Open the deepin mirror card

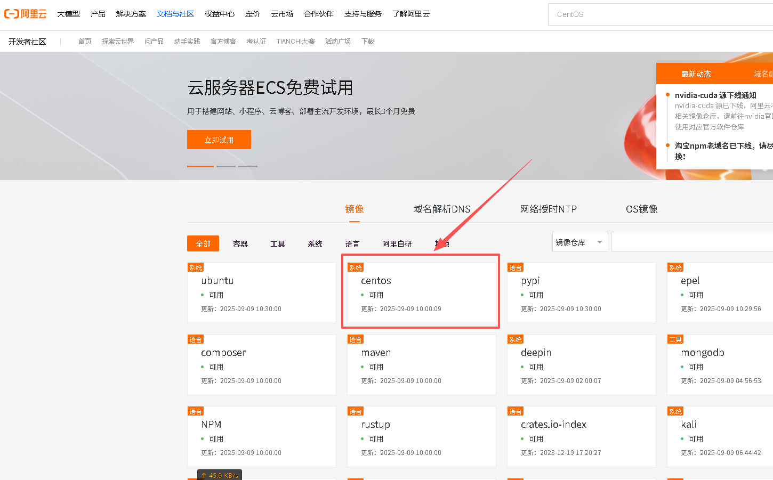(582, 364)
